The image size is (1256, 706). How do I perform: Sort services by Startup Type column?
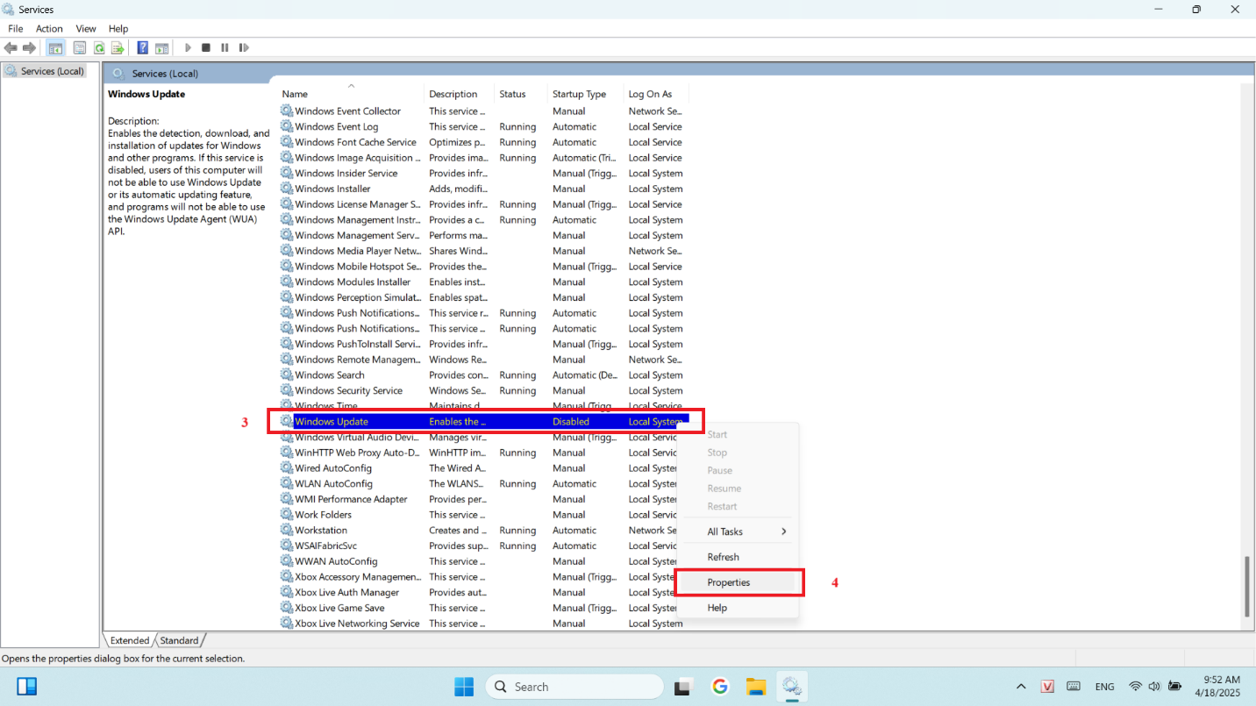tap(579, 94)
